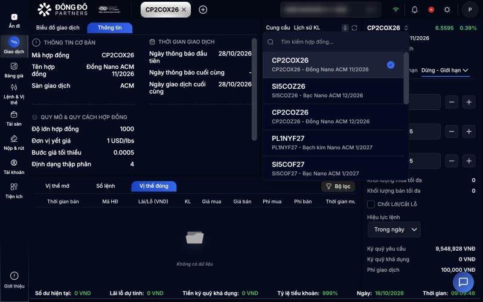This screenshot has height=302, width=483.
Task: Click Phí bán column header
Action: coord(303,202)
